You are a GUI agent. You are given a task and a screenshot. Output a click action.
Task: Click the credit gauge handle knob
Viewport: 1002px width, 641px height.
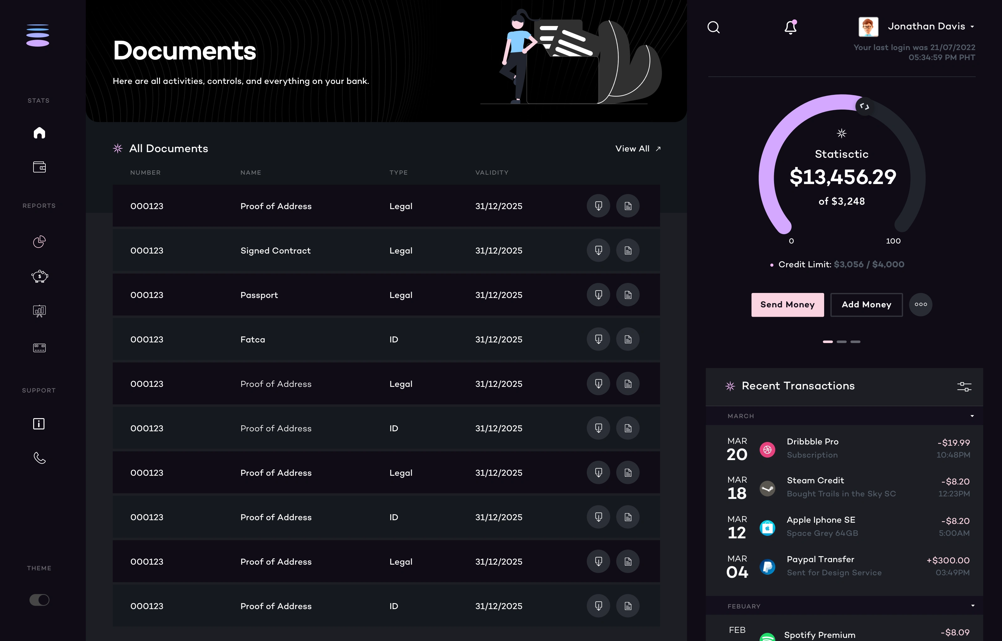coord(865,106)
